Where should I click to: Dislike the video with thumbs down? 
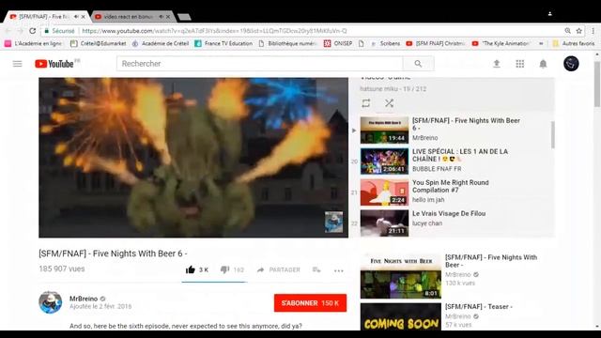click(224, 269)
